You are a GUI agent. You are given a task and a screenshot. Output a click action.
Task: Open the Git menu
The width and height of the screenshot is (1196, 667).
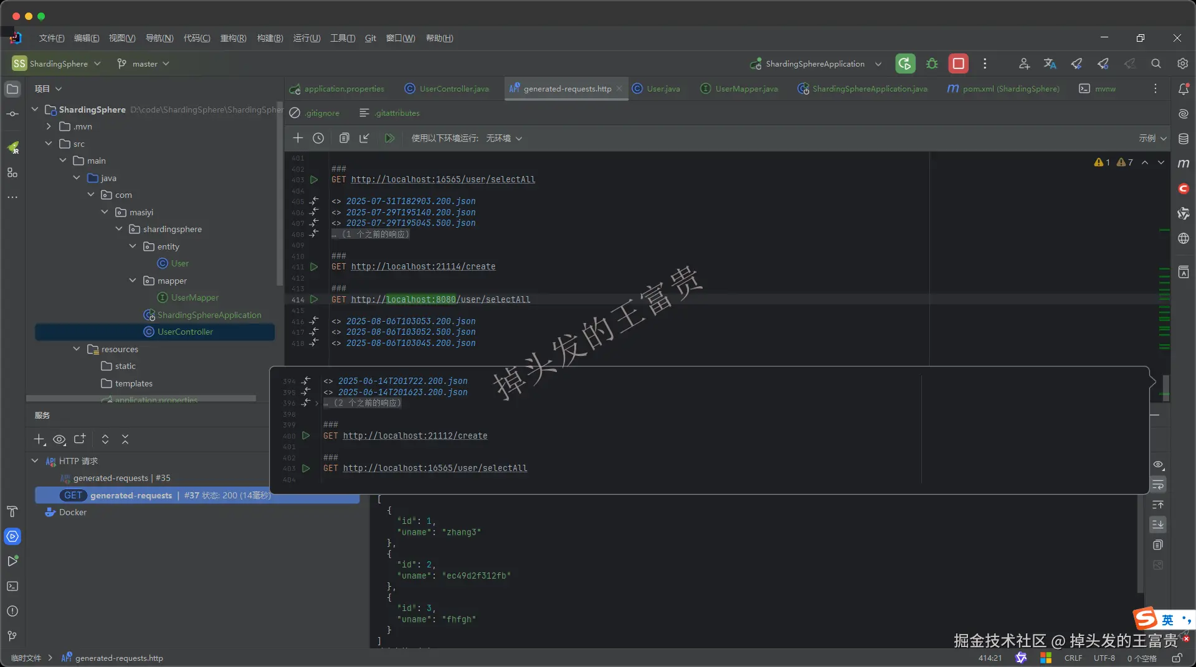tap(371, 38)
